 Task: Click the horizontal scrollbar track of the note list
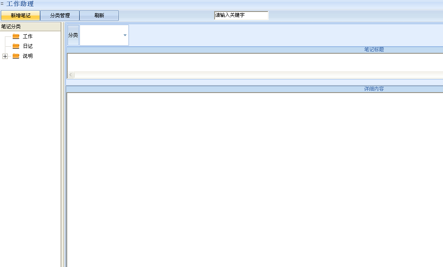coord(258,75)
